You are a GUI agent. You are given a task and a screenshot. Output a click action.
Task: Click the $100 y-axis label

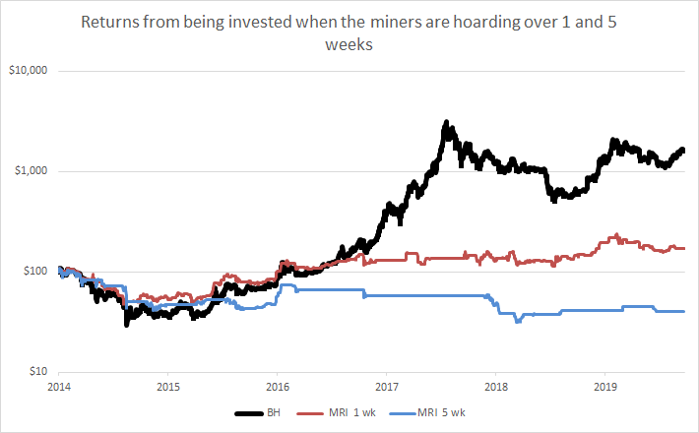click(x=39, y=272)
